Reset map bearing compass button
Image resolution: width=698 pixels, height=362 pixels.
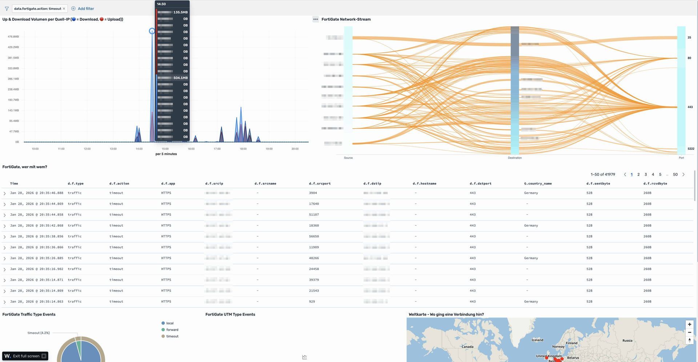tap(689, 340)
